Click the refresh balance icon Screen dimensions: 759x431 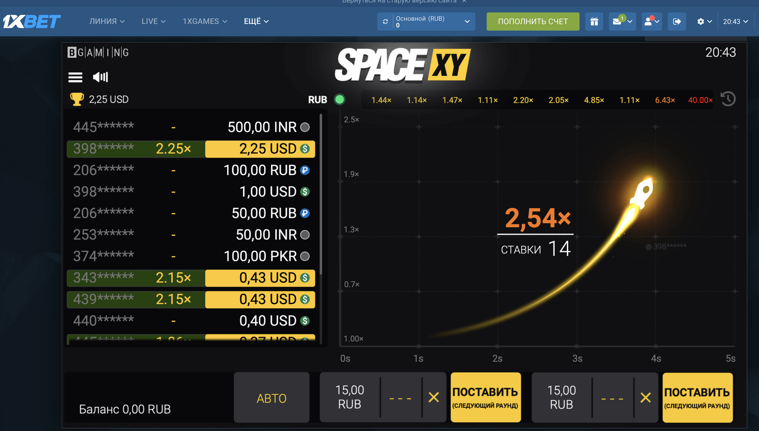point(385,21)
